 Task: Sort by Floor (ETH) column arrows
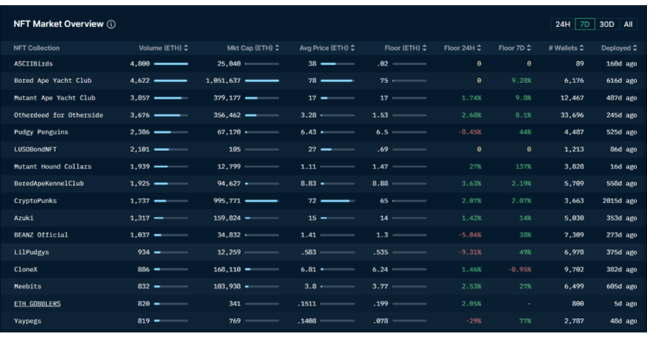[x=423, y=48]
